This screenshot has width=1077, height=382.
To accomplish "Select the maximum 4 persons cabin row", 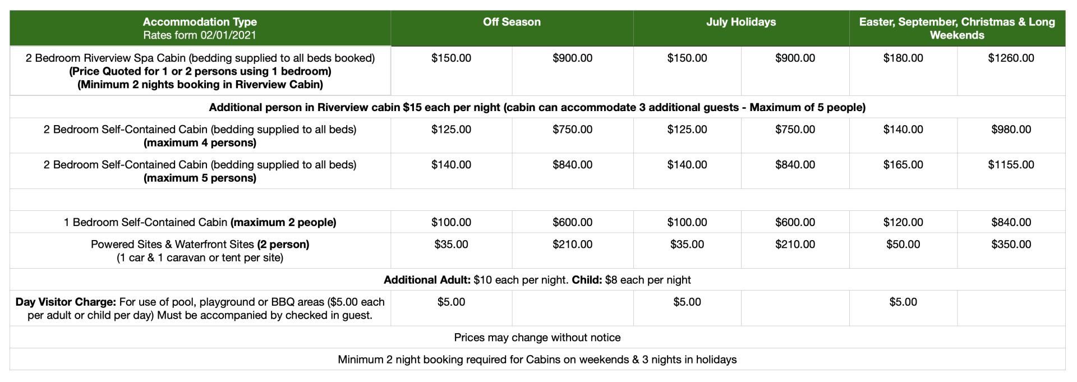I will pyautogui.click(x=200, y=136).
